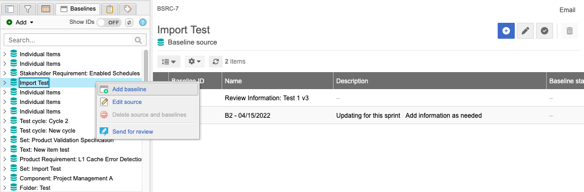Click the database icon for Test cycle: Cycle 2
Image resolution: width=584 pixels, height=192 pixels.
pyautogui.click(x=14, y=121)
